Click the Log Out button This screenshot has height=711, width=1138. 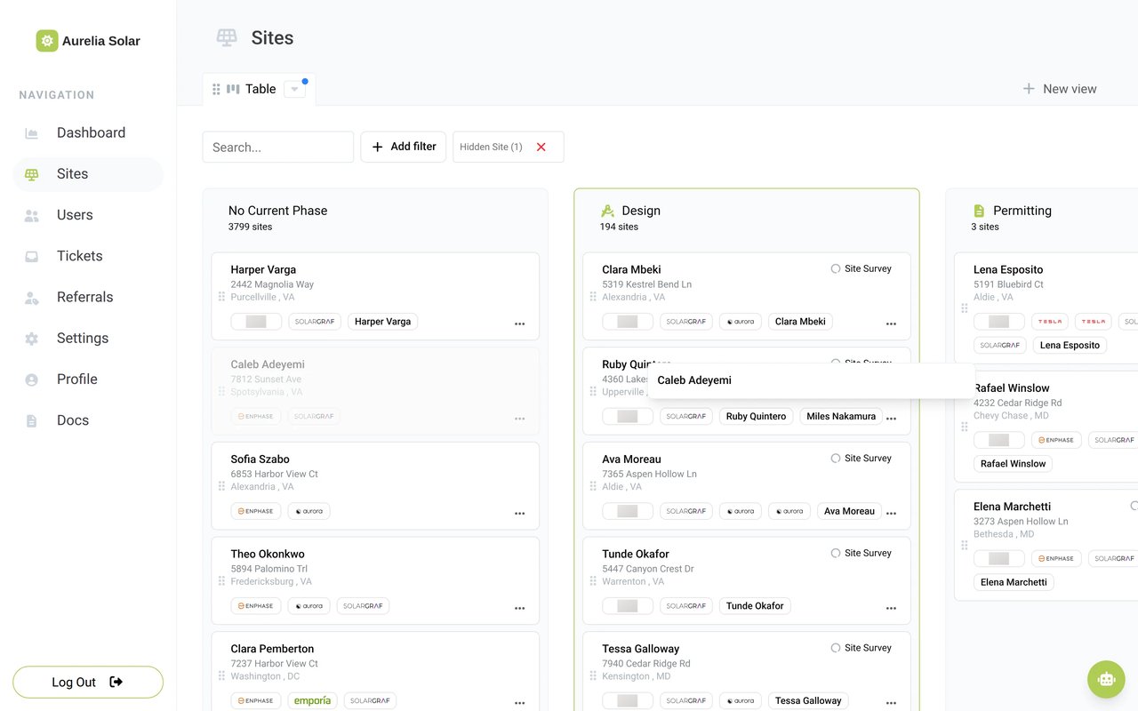coord(88,683)
